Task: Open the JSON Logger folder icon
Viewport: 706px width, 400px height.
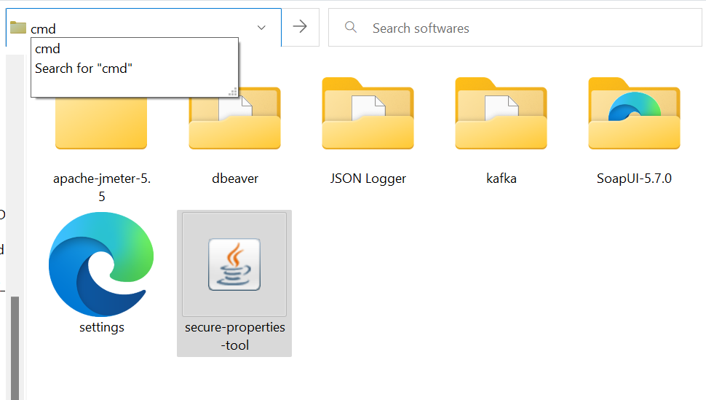Action: click(x=368, y=113)
